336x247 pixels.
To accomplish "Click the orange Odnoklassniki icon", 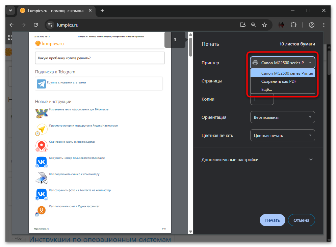I will (x=41, y=211).
